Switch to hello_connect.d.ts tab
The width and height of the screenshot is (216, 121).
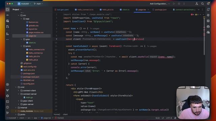pyautogui.click(x=84, y=10)
